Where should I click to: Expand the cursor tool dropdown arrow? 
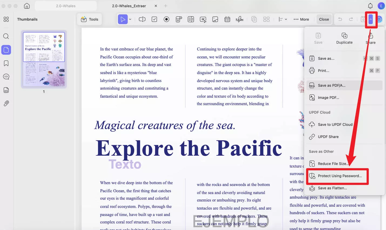point(130,19)
